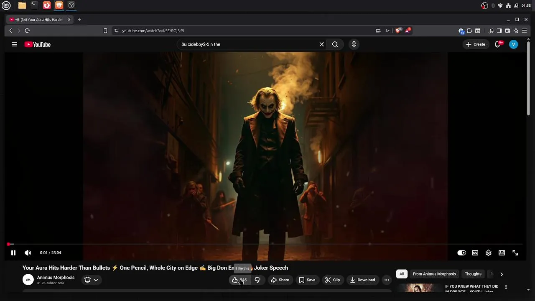
Task: Open the suggested Joker video thumbnail
Action: pyautogui.click(x=419, y=288)
